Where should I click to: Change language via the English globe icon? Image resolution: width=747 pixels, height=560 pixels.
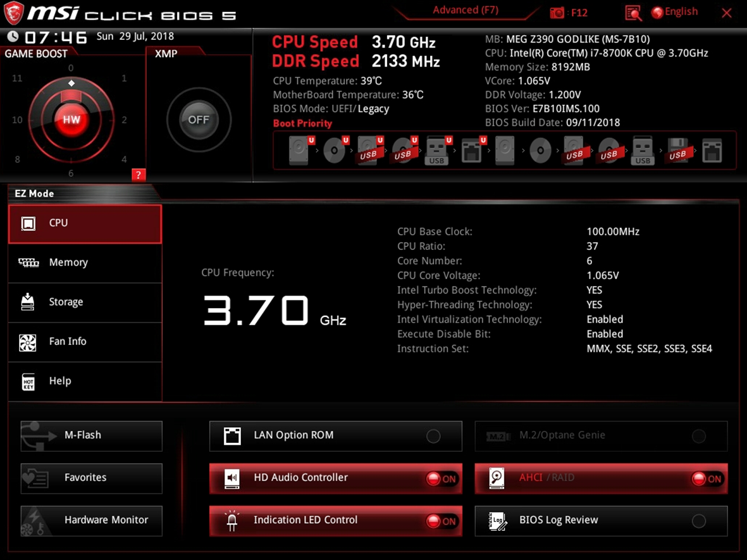point(657,13)
